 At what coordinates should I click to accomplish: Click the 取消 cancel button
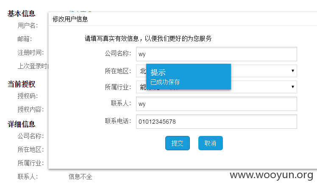click(211, 143)
